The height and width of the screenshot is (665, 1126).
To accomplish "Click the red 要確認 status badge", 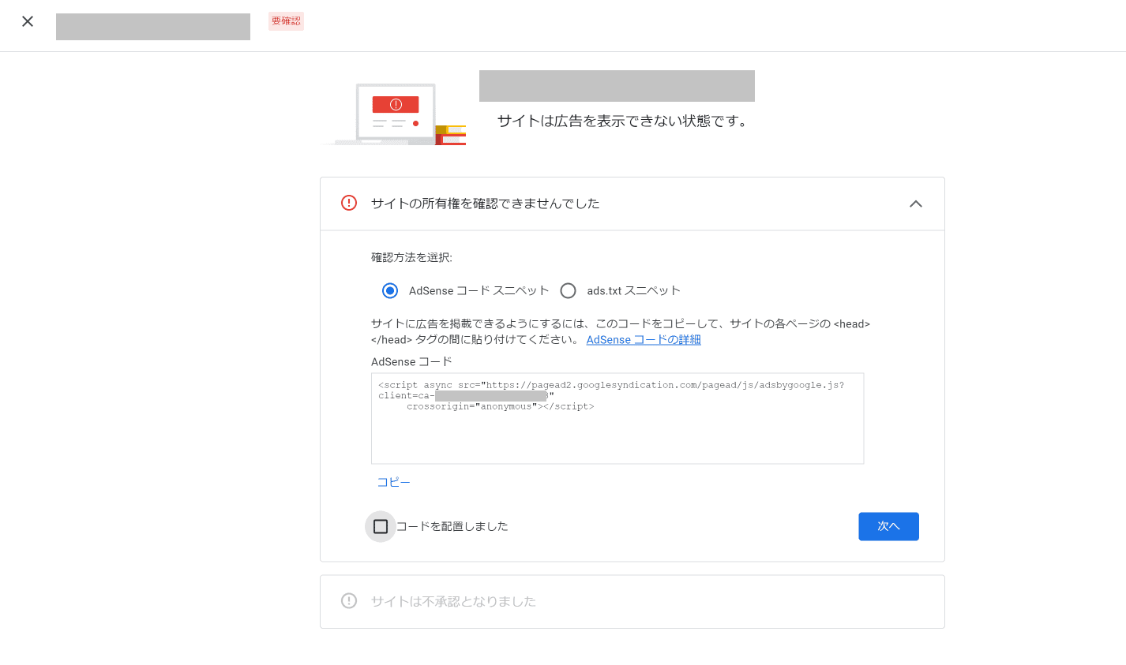I will click(286, 21).
